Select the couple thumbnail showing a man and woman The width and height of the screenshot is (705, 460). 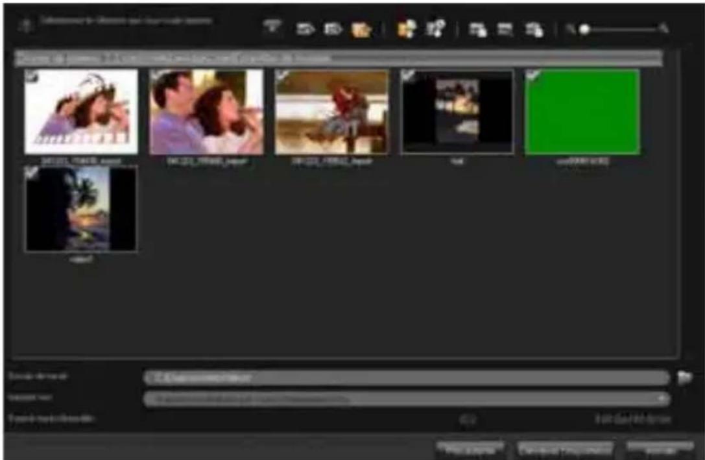[206, 112]
